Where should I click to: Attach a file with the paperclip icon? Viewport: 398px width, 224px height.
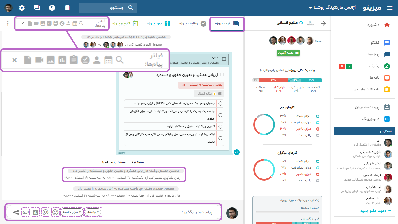coord(26,212)
